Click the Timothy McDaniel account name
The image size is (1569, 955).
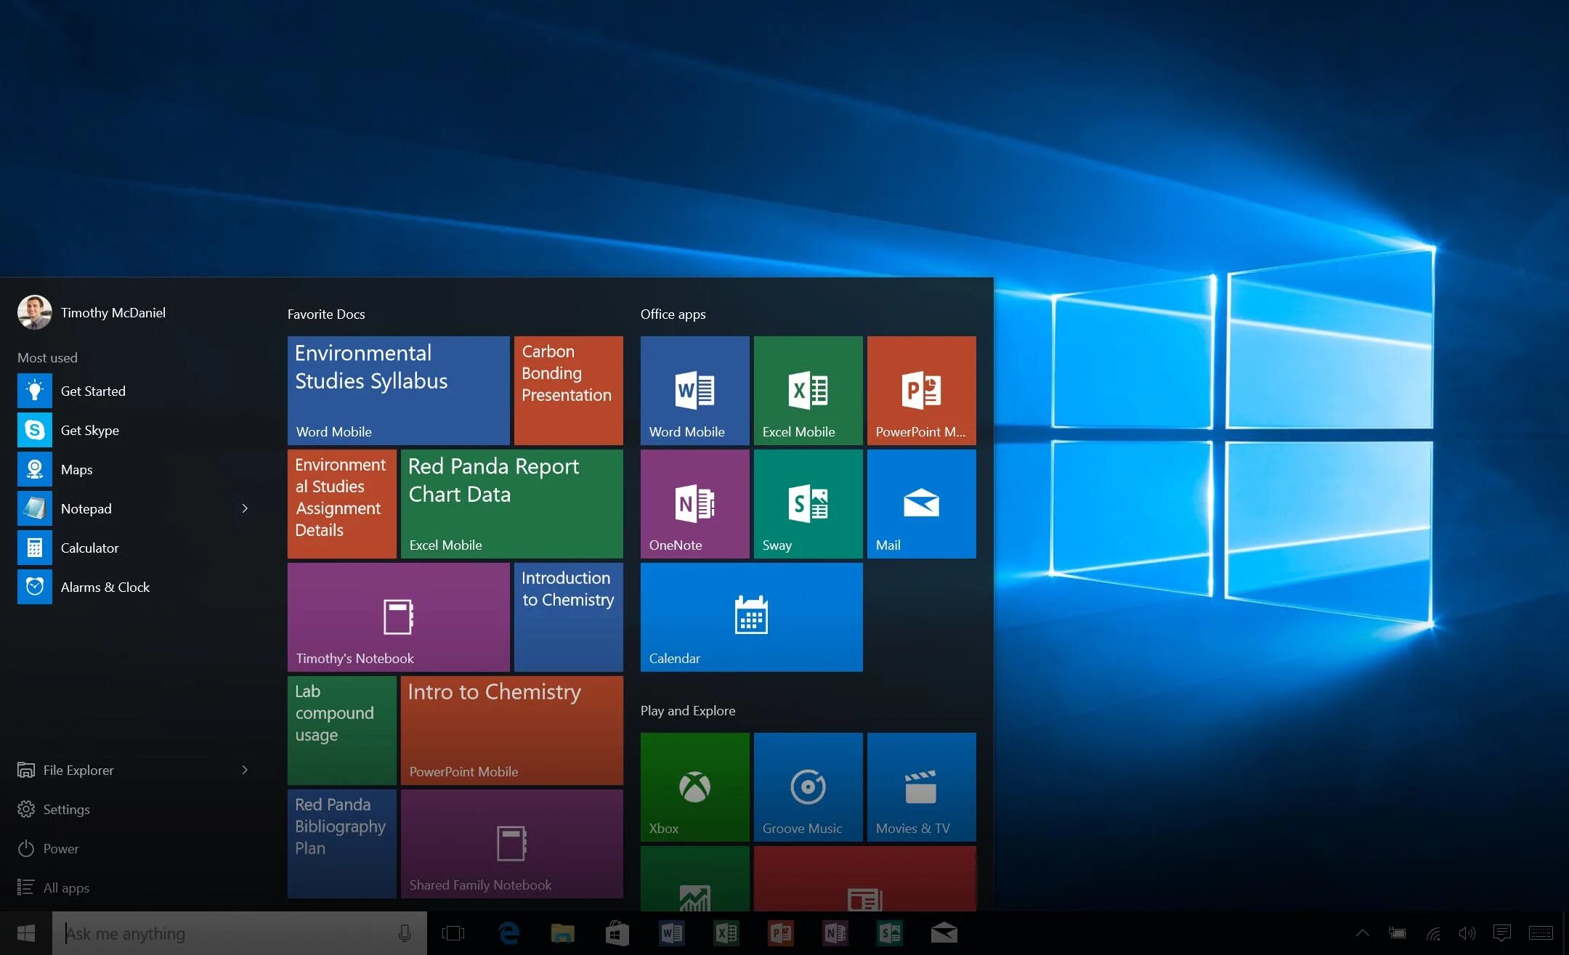(x=113, y=312)
